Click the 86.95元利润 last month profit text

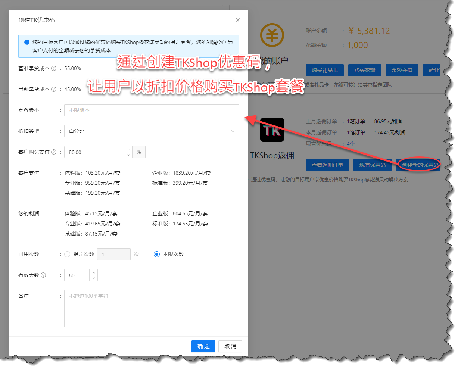click(388, 121)
